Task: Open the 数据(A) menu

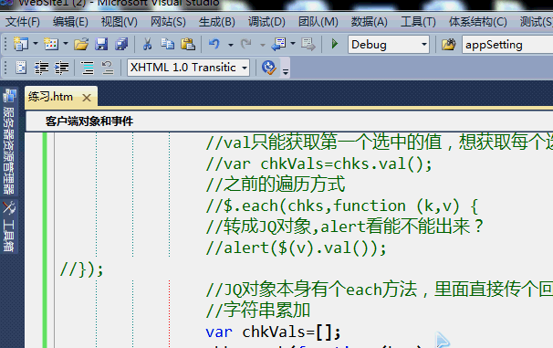Action: click(x=369, y=22)
